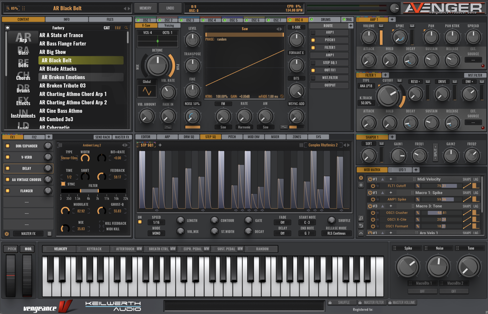
Task: Click the plus icon next to FX2
Action: click(x=49, y=137)
